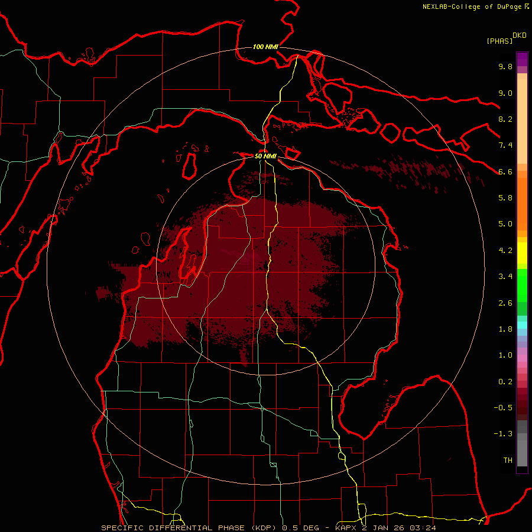The image size is (532, 532).
Task: Pick the yellow band on the color scale
Action: (x=522, y=253)
